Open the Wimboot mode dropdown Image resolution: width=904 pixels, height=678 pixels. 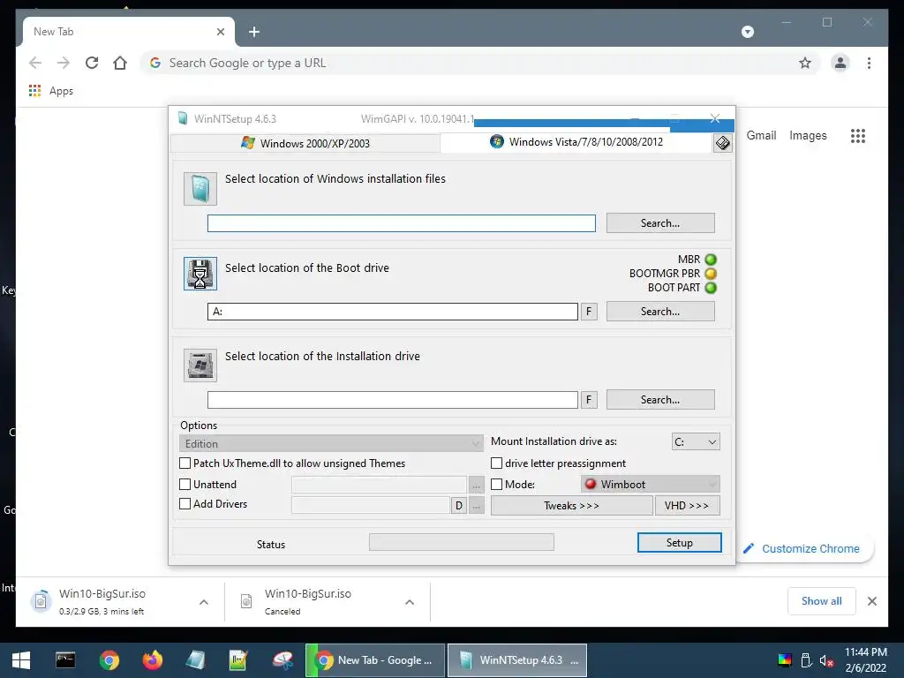(651, 484)
